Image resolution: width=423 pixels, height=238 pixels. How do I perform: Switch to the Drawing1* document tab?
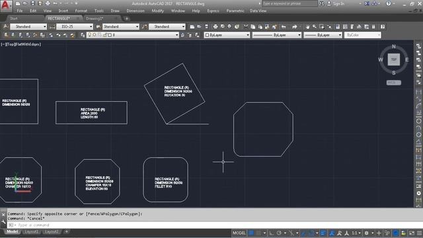pos(100,19)
